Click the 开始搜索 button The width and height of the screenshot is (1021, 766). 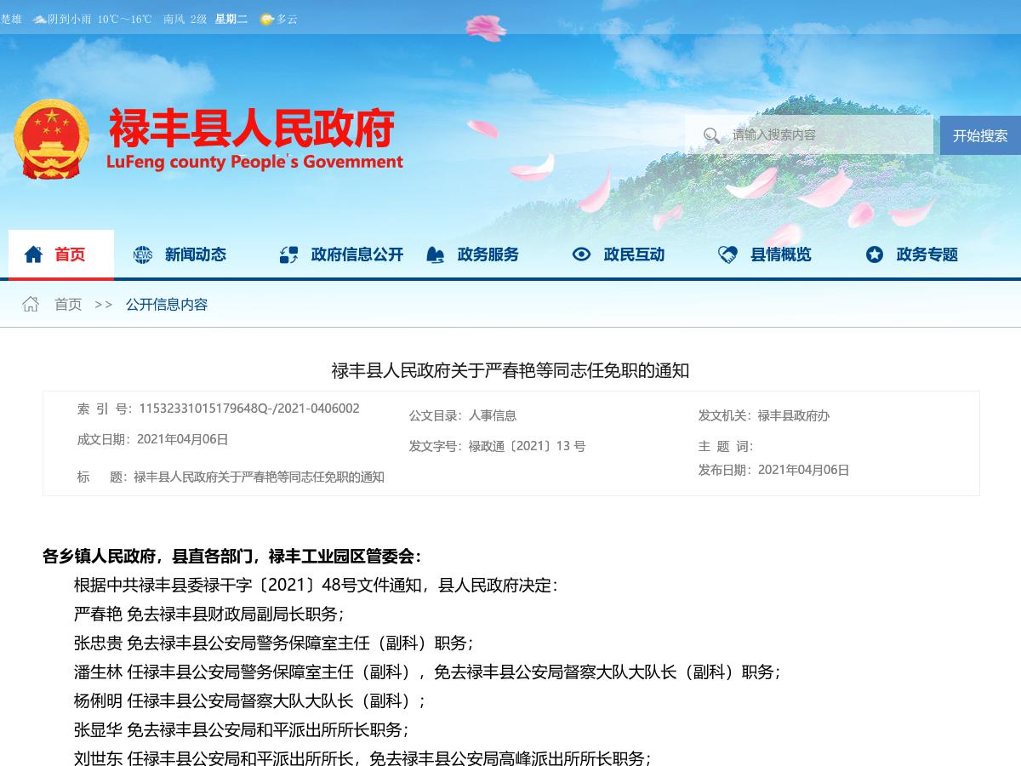click(980, 135)
